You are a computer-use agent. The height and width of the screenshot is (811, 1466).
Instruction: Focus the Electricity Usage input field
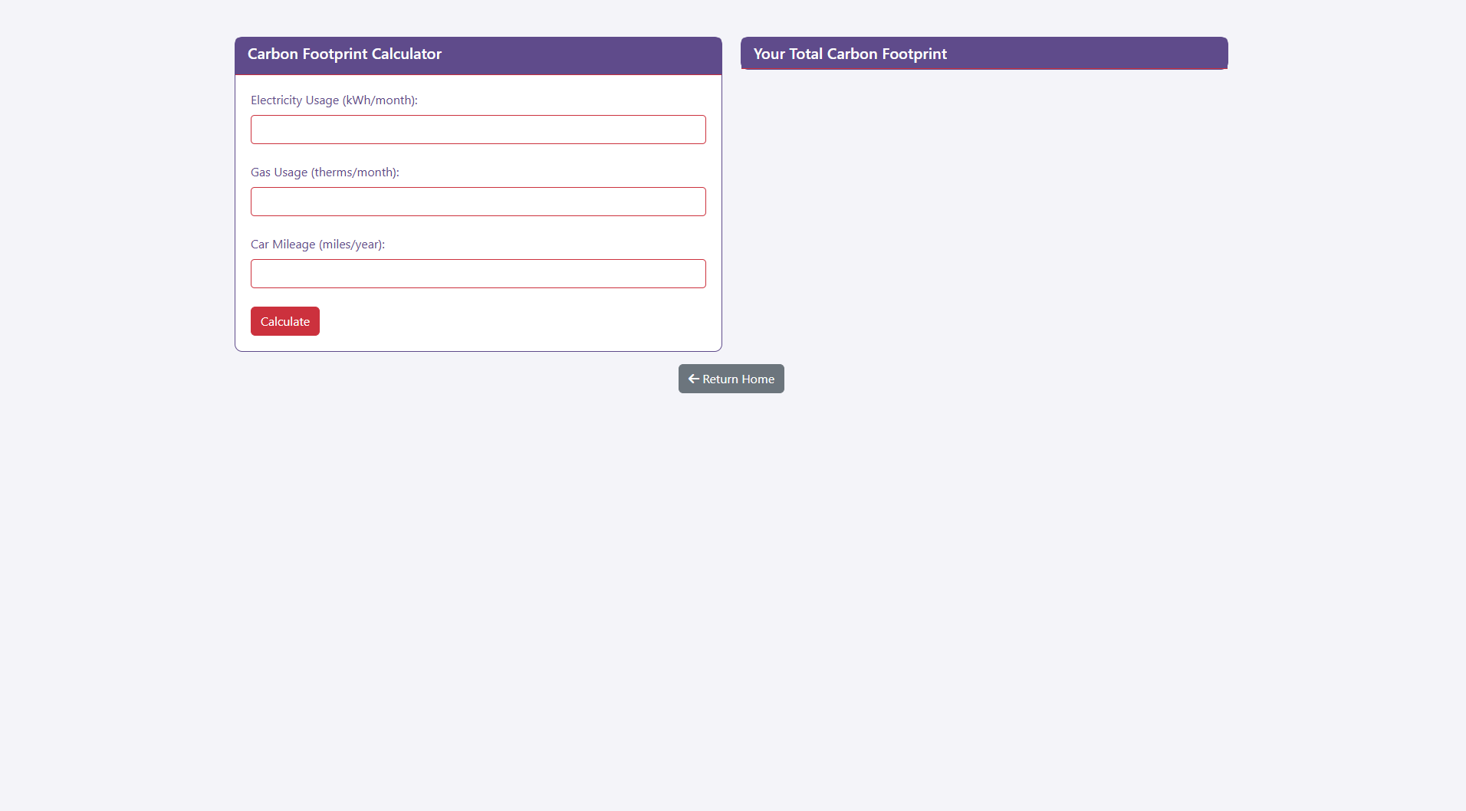click(478, 130)
